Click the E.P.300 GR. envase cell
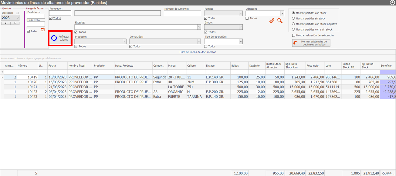 coord(218,82)
